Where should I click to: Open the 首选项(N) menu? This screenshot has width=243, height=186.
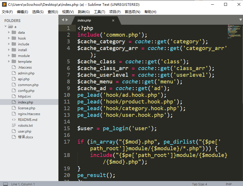pyautogui.click(x=132, y=12)
